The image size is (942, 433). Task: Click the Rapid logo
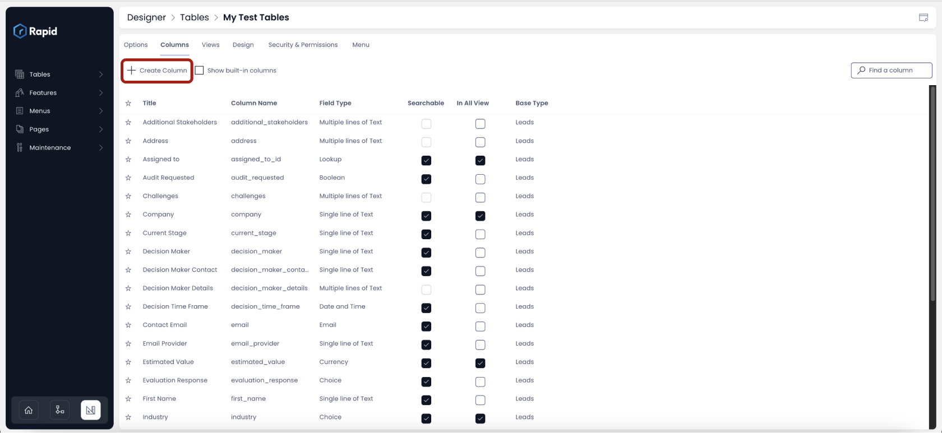click(x=35, y=31)
